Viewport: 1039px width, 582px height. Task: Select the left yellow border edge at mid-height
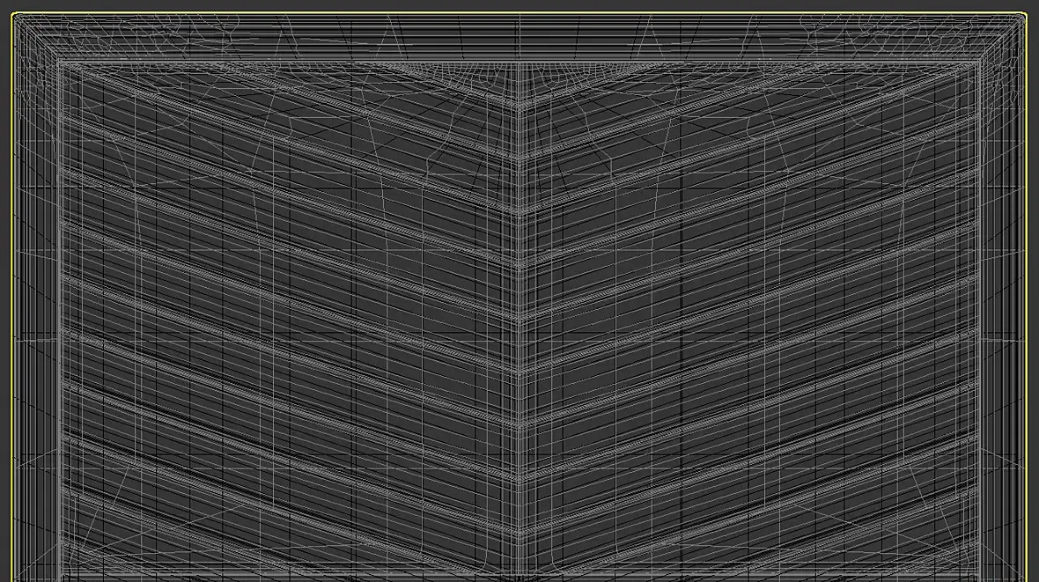[12, 298]
